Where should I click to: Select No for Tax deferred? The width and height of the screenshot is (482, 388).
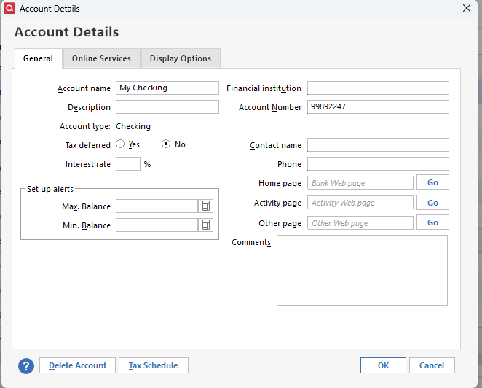[x=166, y=144]
